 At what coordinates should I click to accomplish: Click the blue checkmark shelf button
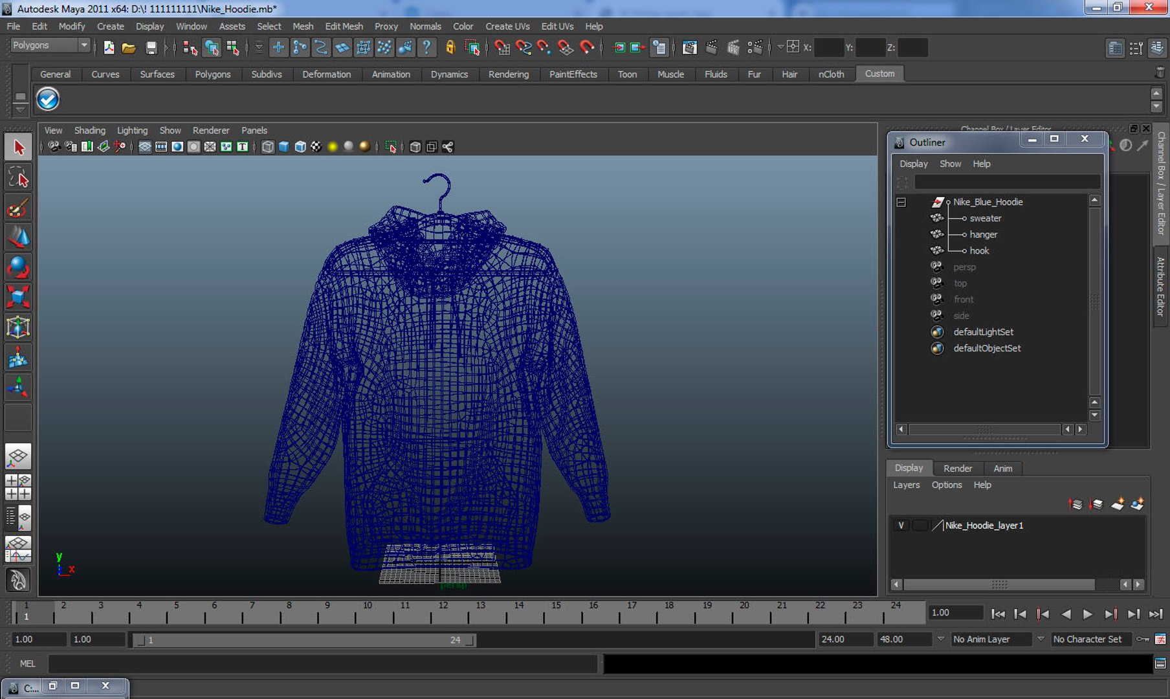coord(48,99)
